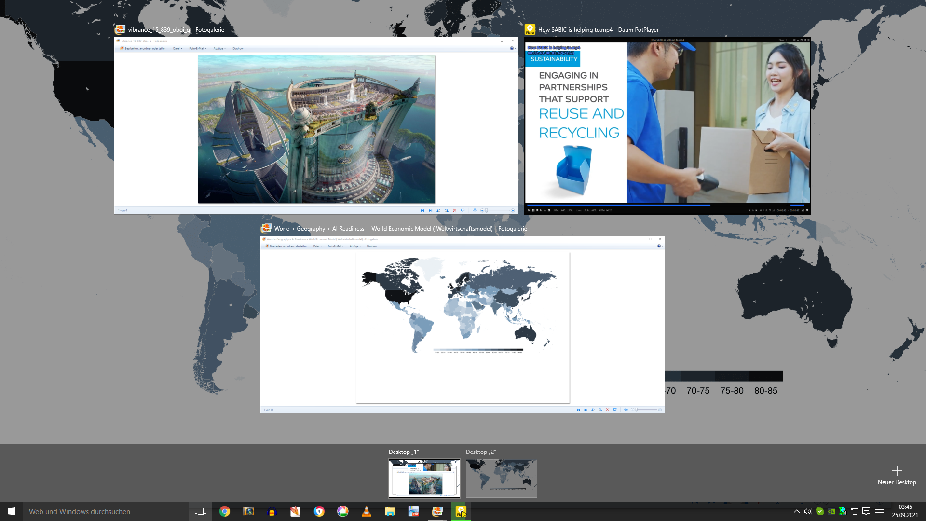926x521 pixels.
Task: Expand the hidden system tray icons chevron
Action: pyautogui.click(x=797, y=511)
